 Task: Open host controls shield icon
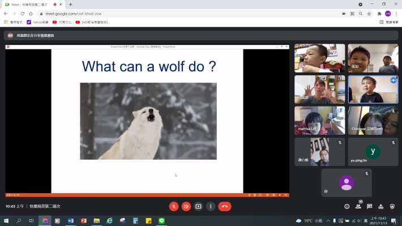392,207
